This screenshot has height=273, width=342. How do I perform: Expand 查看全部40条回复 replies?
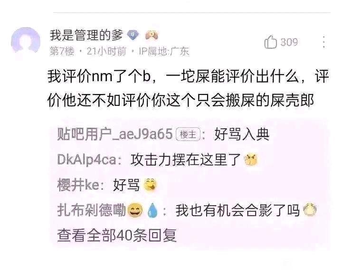coord(117,235)
